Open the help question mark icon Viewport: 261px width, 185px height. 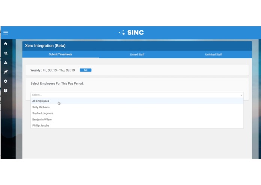(6, 90)
